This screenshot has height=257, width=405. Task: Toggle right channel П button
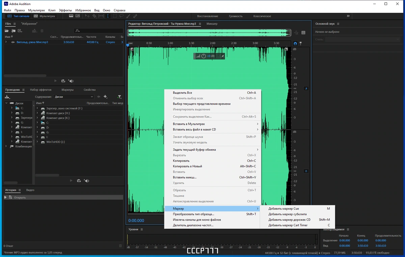306,171
